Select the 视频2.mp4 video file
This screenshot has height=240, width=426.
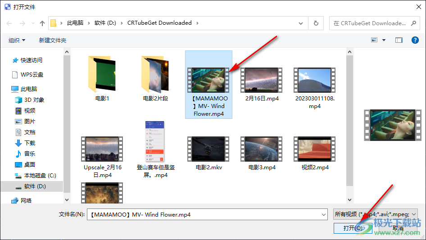pyautogui.click(x=315, y=153)
